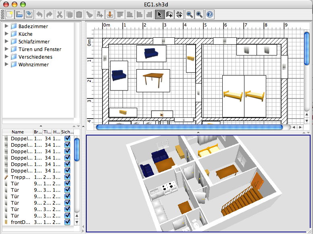Screen dimensions: 313x234
Task: Click the Zoom out magnifier icon
Action: tap(190, 15)
